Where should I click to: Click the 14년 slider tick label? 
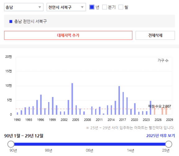(131, 150)
